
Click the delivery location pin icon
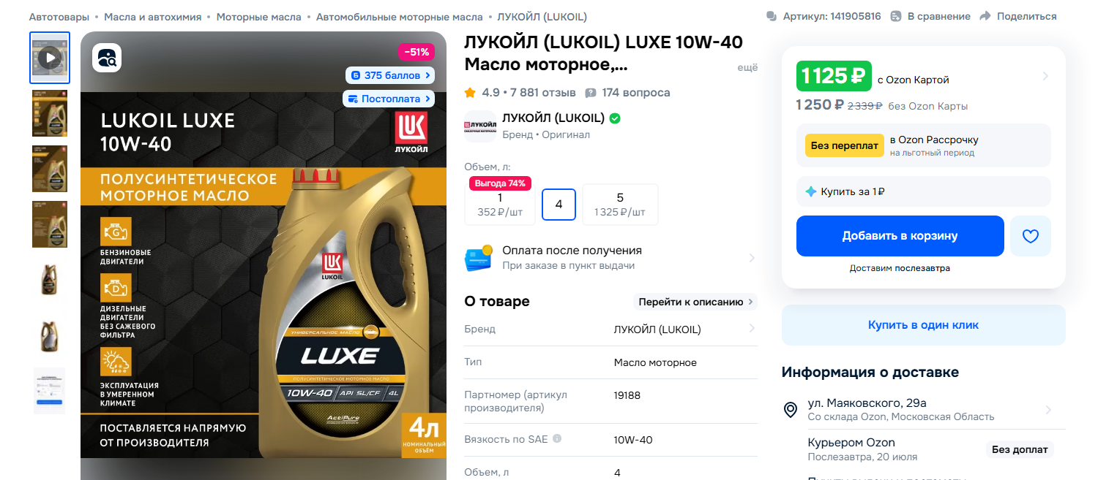[x=791, y=409]
